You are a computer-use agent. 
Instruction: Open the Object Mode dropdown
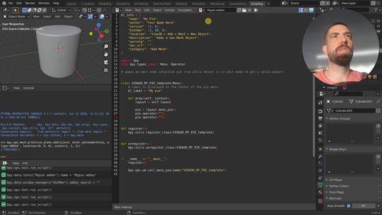click(x=16, y=17)
